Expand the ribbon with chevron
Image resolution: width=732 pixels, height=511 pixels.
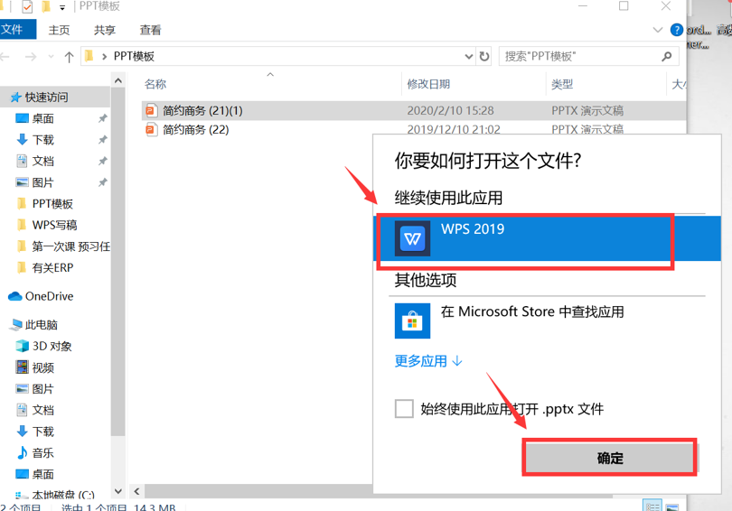(657, 31)
